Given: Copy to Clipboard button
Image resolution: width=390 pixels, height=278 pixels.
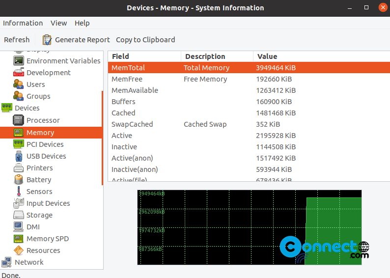Looking at the screenshot, I should [145, 40].
